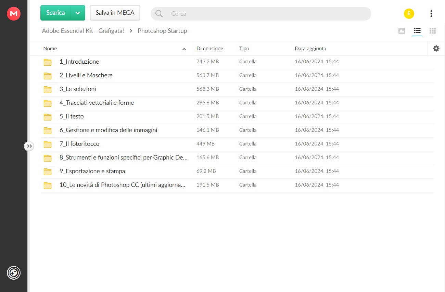Select 10_Le novità di Photoshop CC name
This screenshot has width=445, height=292.
(122, 185)
